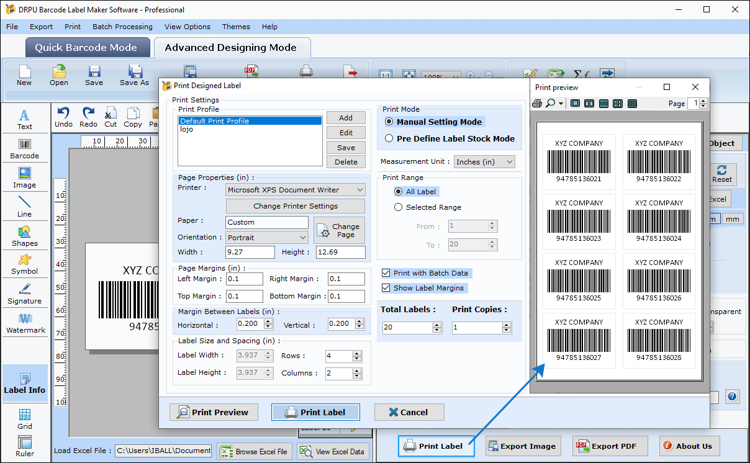Click Change Printer Settings button

click(x=296, y=206)
